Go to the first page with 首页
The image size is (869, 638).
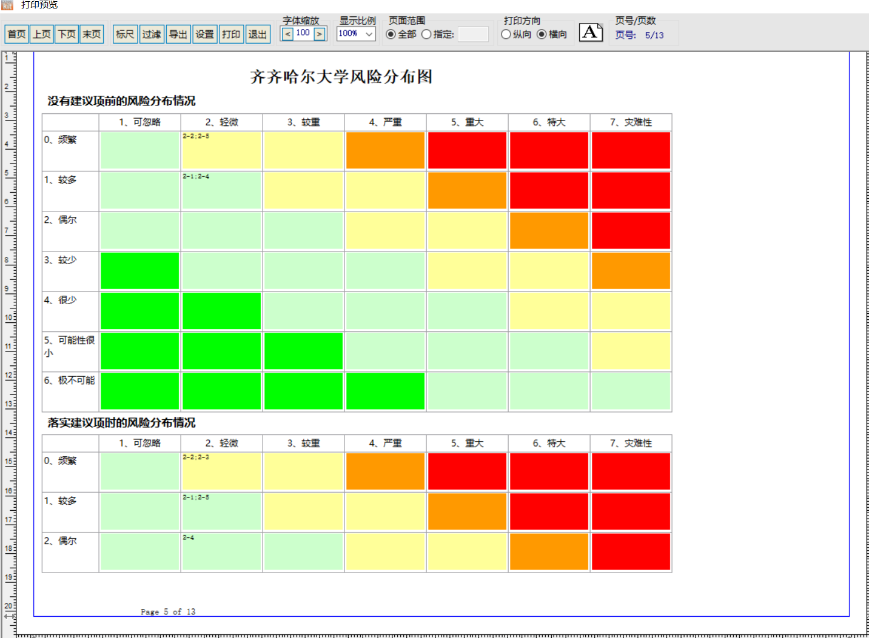(x=17, y=34)
